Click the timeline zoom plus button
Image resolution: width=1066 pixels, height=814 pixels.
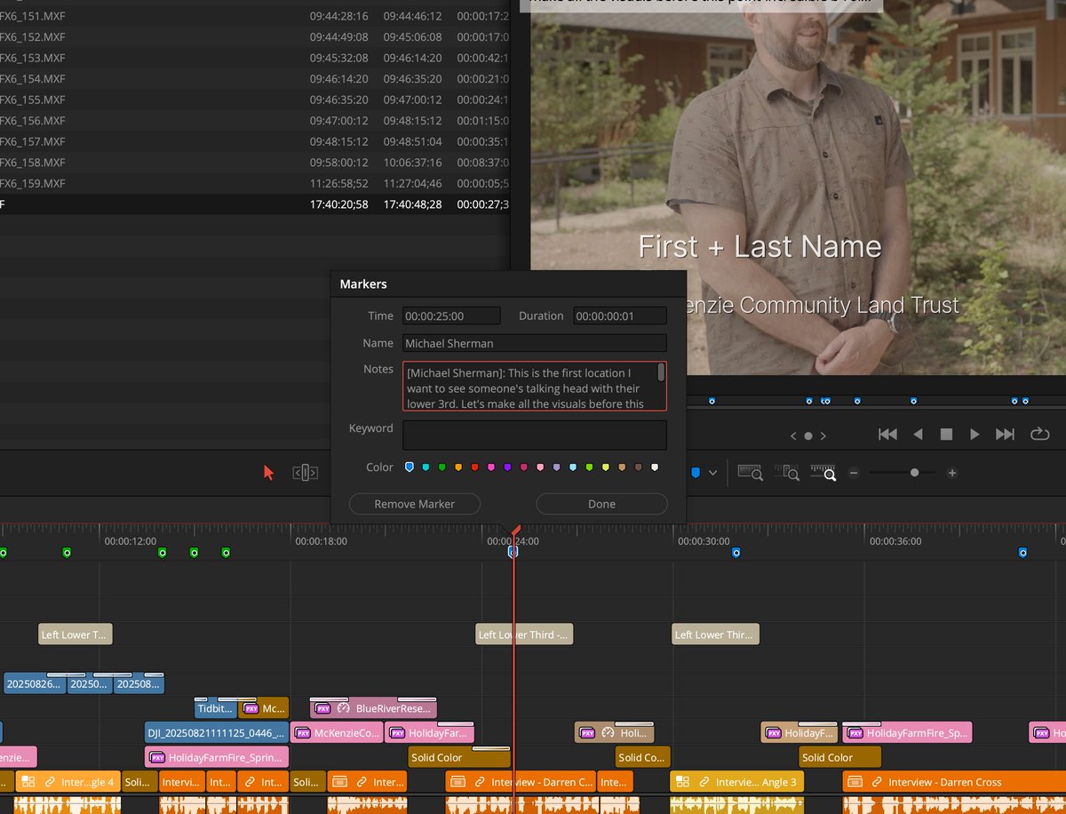coord(952,473)
